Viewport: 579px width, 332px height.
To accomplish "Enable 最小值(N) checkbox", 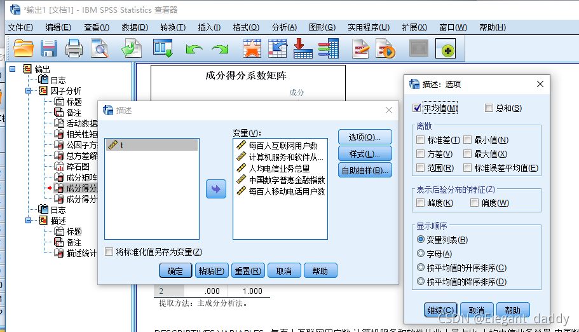I will coord(468,140).
